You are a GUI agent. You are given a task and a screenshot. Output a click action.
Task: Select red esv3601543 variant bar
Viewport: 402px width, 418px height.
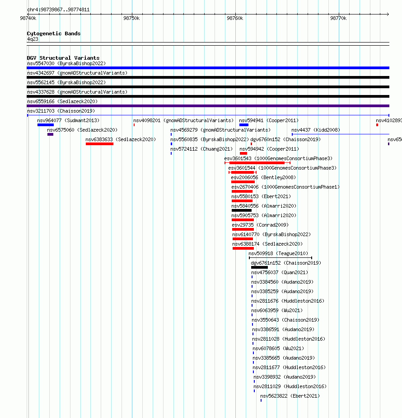(x=257, y=163)
